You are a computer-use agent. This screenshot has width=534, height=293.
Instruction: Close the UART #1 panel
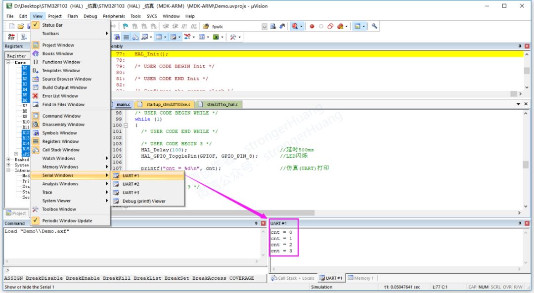[x=526, y=223]
